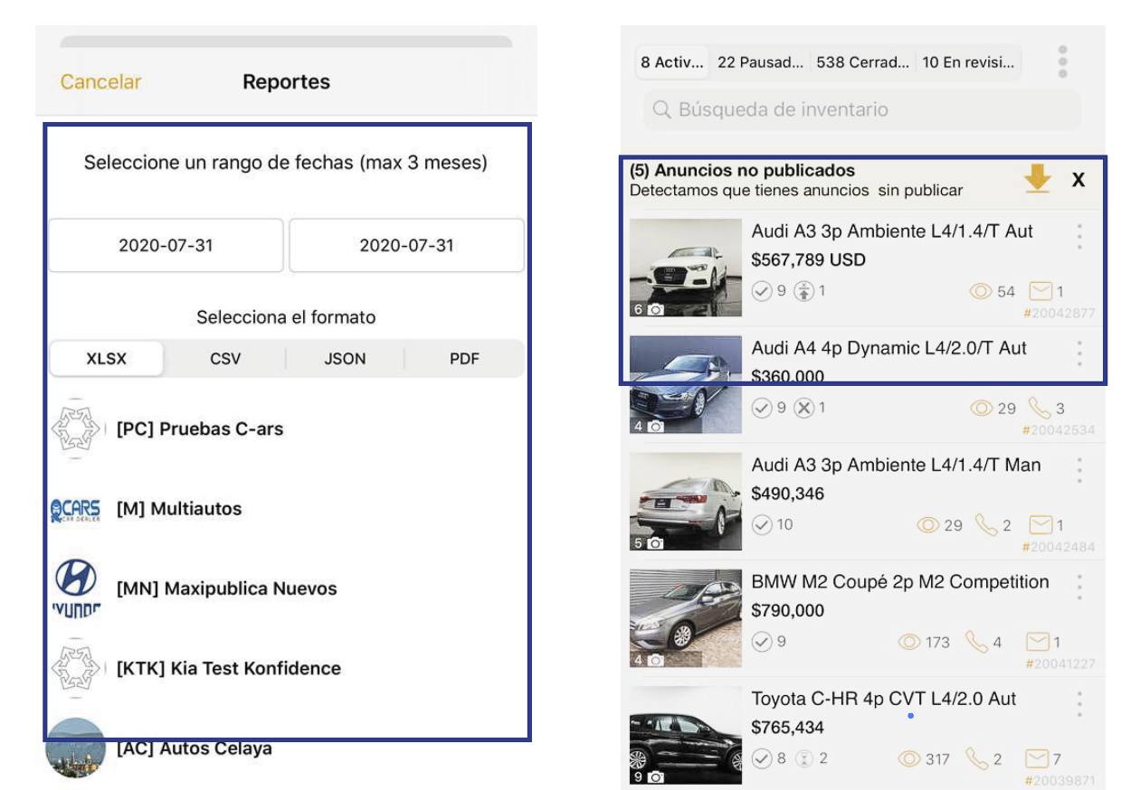Switch to the 22 Pausad... tab
The image size is (1121, 790).
760,62
